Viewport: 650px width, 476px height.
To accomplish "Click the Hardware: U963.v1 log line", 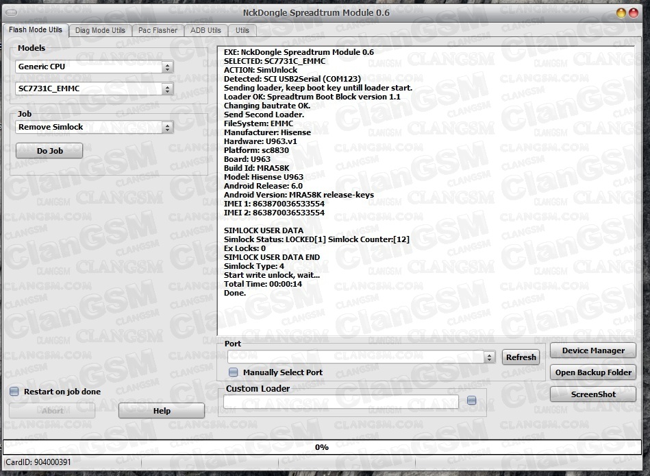I will [260, 141].
